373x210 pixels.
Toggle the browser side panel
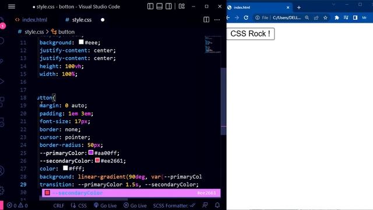pos(355,17)
